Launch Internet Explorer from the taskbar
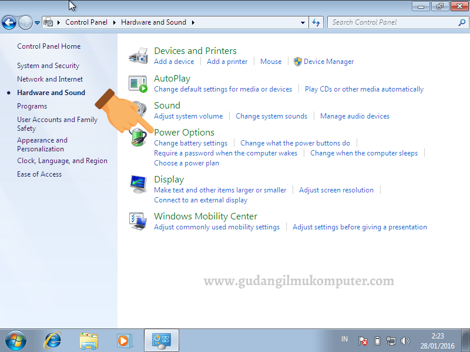470x352 pixels. coord(53,341)
